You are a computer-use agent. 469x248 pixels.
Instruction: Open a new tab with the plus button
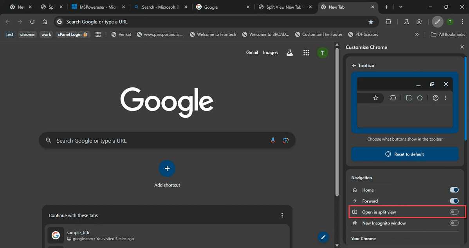coord(386,7)
